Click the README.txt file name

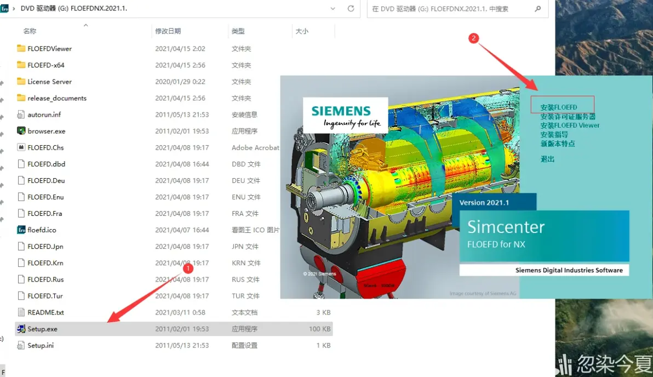[46, 312]
